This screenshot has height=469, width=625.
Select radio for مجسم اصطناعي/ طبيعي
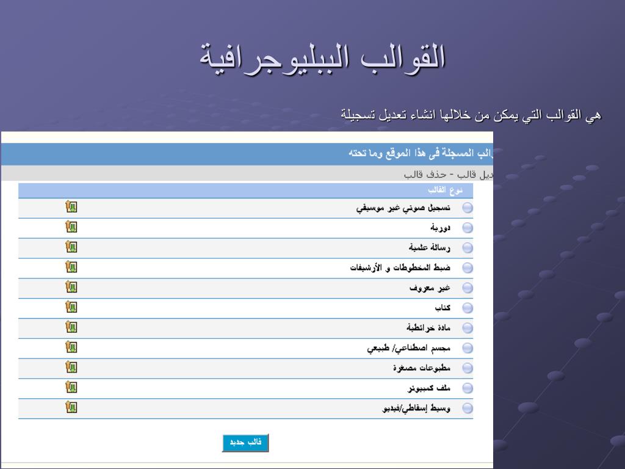click(468, 347)
